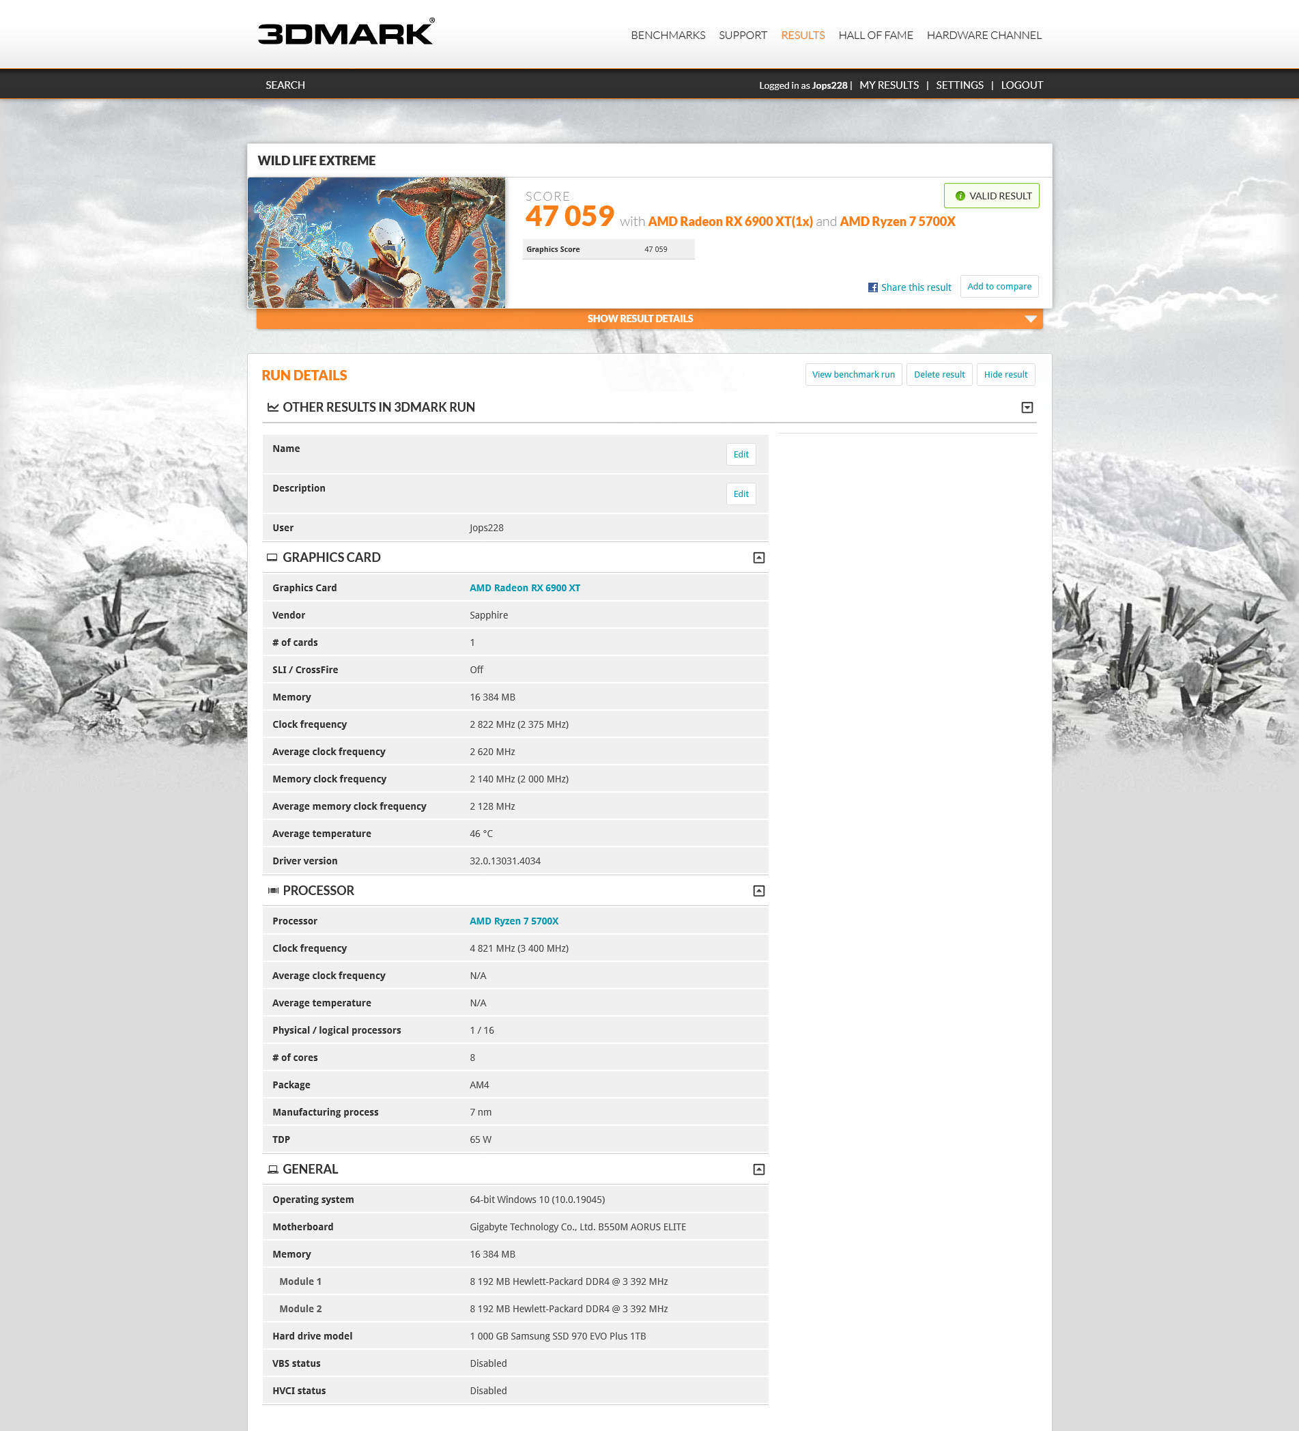Click the 47 059 score value
Viewport: 1299px width, 1431px height.
569,216
